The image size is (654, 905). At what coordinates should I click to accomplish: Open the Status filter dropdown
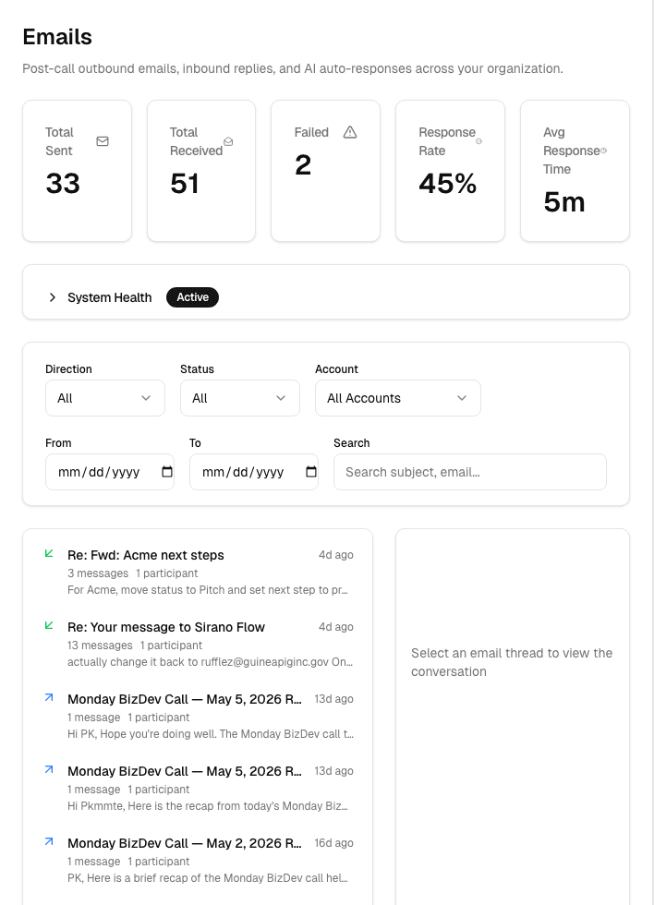pyautogui.click(x=240, y=398)
